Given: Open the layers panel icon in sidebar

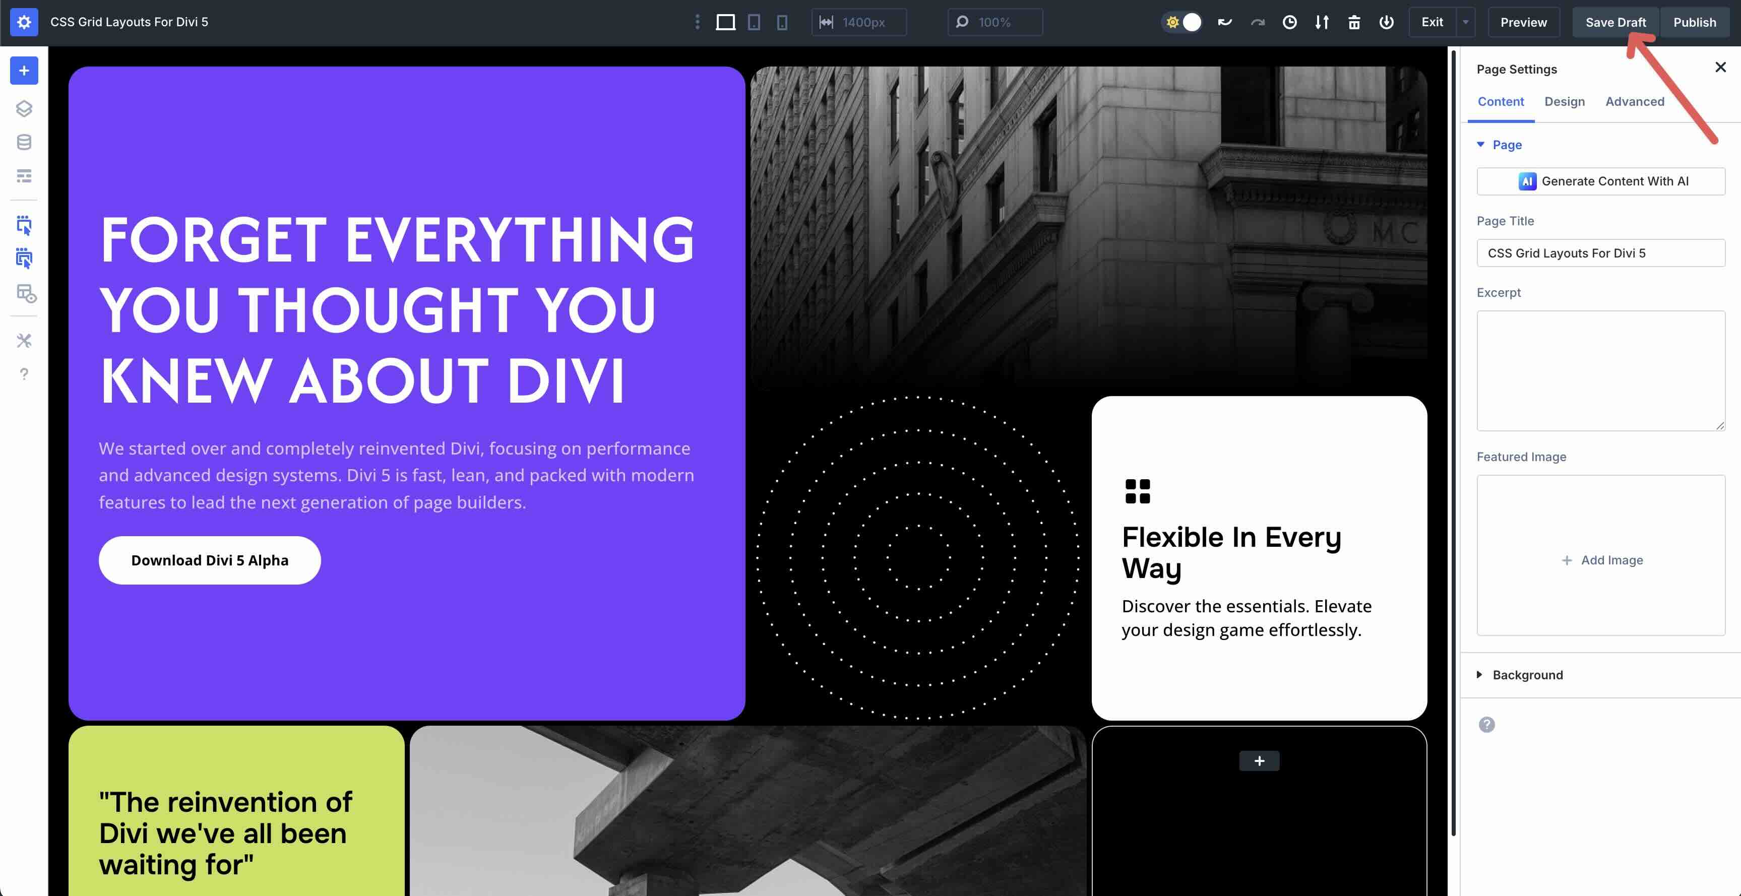Looking at the screenshot, I should (24, 108).
